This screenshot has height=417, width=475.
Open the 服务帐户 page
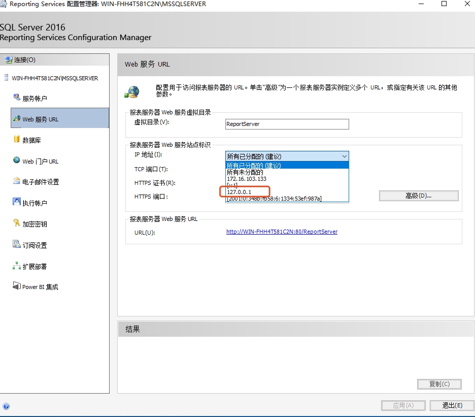click(x=35, y=99)
